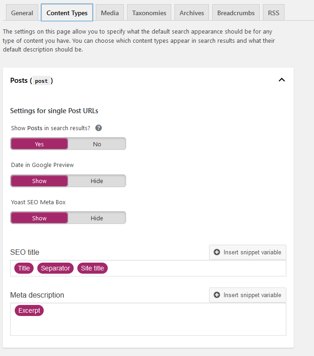This screenshot has height=356, width=314.
Task: Select Show for Date in Google Preview
Action: (39, 181)
